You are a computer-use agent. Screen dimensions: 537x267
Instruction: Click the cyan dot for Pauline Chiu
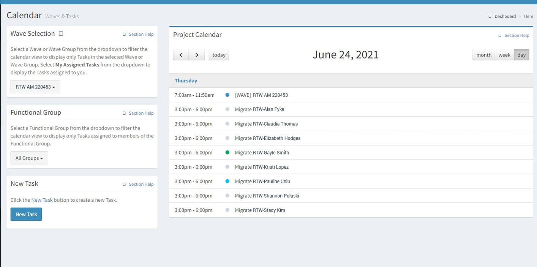tap(227, 182)
